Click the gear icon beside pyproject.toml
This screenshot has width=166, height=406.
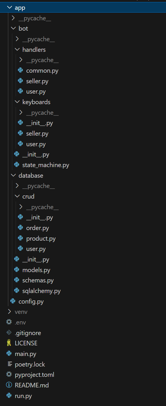coord(9,375)
